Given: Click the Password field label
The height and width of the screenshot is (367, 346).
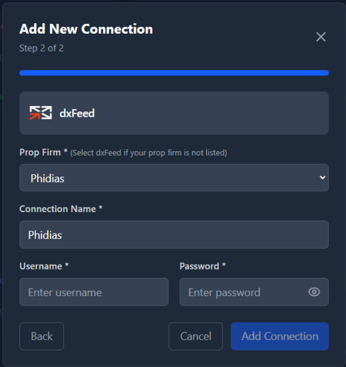Looking at the screenshot, I should tap(203, 266).
